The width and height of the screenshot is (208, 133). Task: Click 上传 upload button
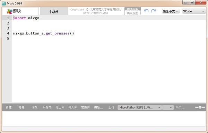[x=111, y=108]
